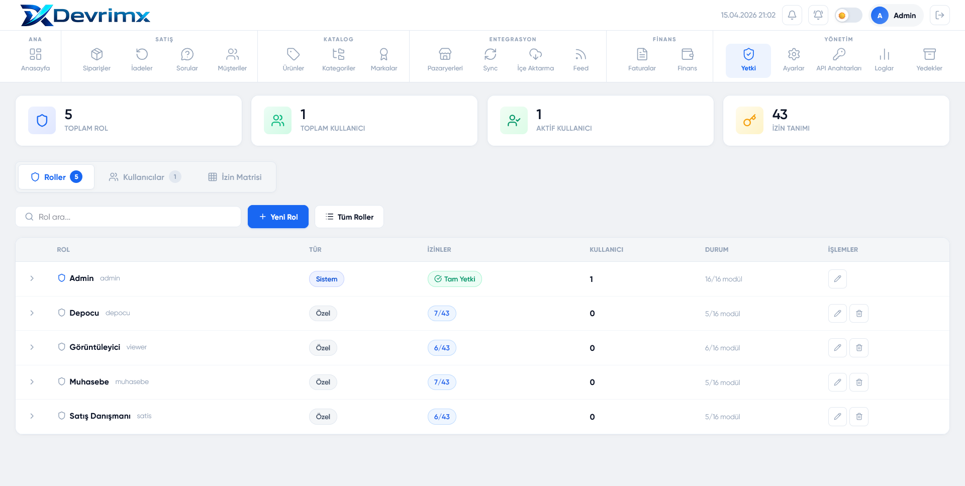The height and width of the screenshot is (486, 965).
Task: Edit the Depocu role
Action: tap(837, 314)
